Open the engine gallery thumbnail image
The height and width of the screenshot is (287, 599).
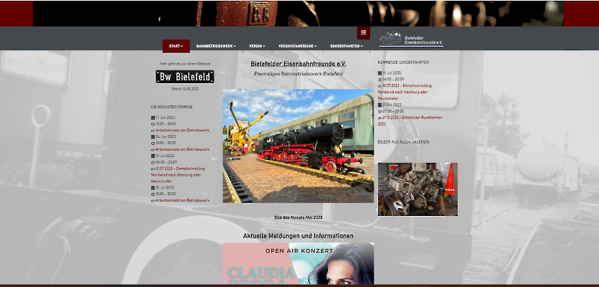point(418,189)
